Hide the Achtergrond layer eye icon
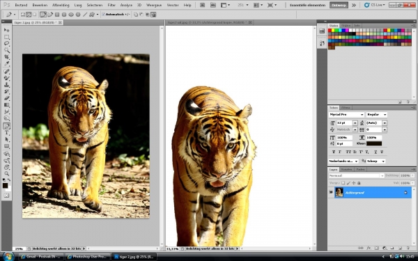The height and width of the screenshot is (261, 418). coord(331,192)
